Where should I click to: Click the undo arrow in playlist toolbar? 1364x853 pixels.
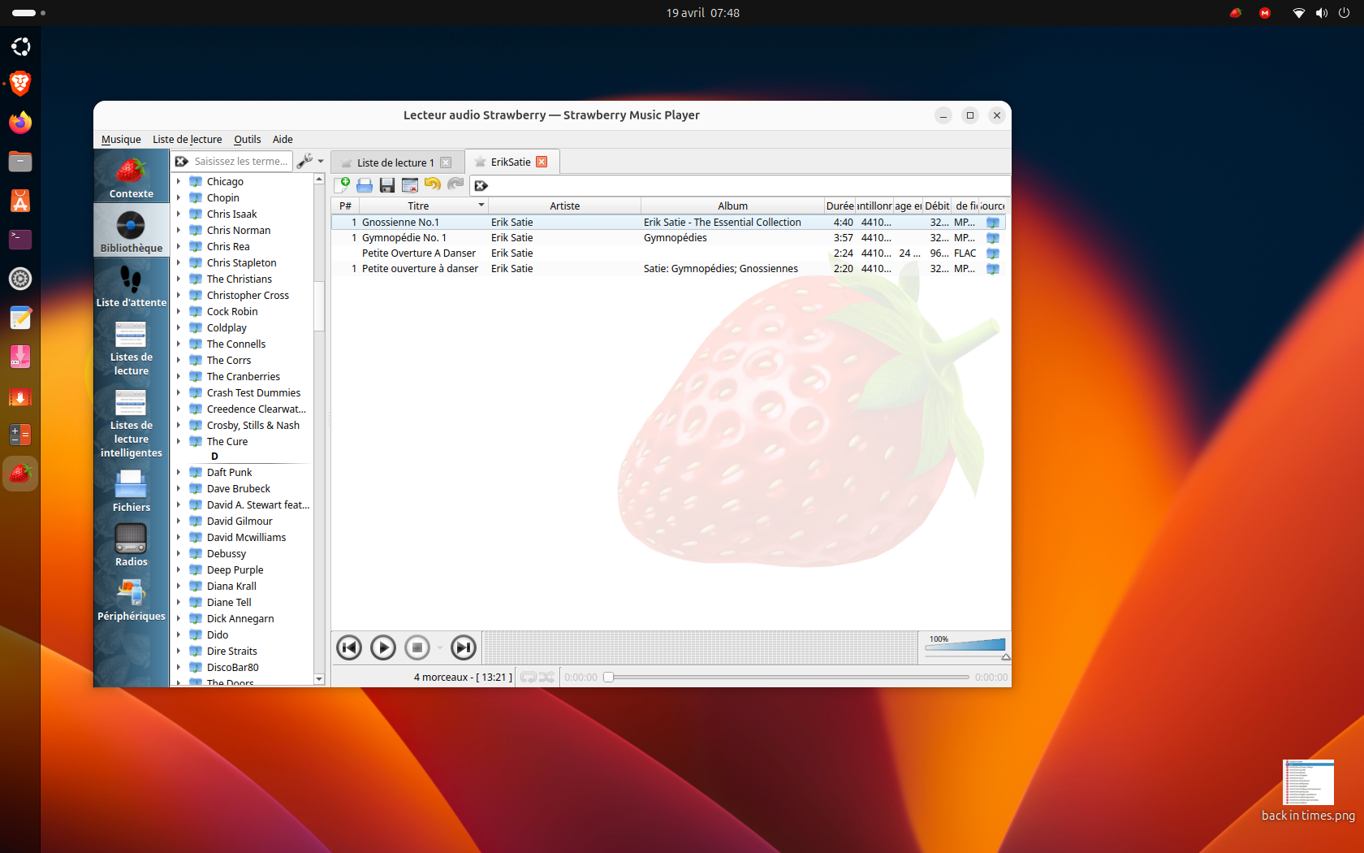(x=433, y=184)
